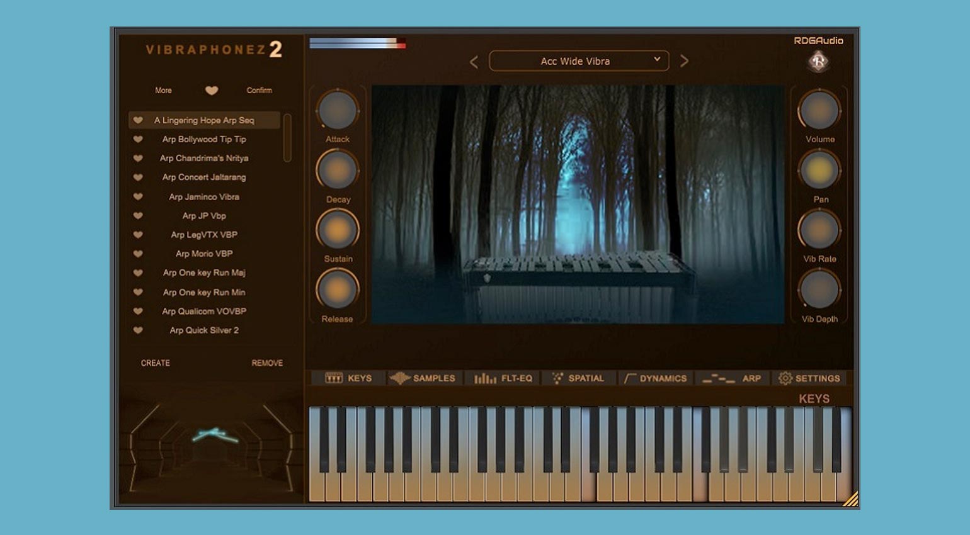Click the output level meter bar
Image resolution: width=970 pixels, height=535 pixels.
(357, 43)
